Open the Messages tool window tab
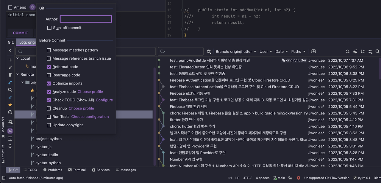 (126, 170)
